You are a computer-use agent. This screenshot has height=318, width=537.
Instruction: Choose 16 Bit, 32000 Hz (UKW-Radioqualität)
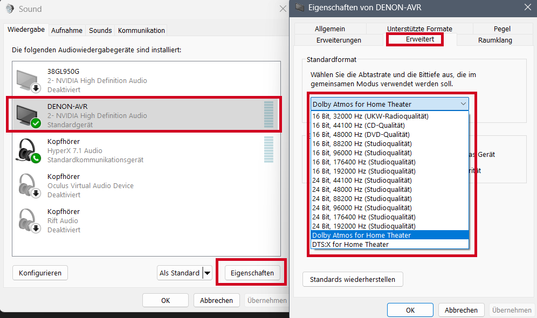[x=390, y=116]
